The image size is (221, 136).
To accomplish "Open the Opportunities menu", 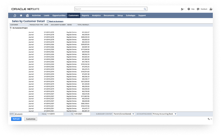I will [x=59, y=16].
